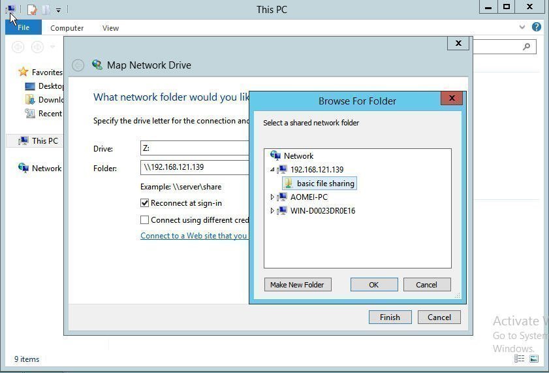
Task: Go back using the Explorer back arrow
Action: tap(18, 46)
